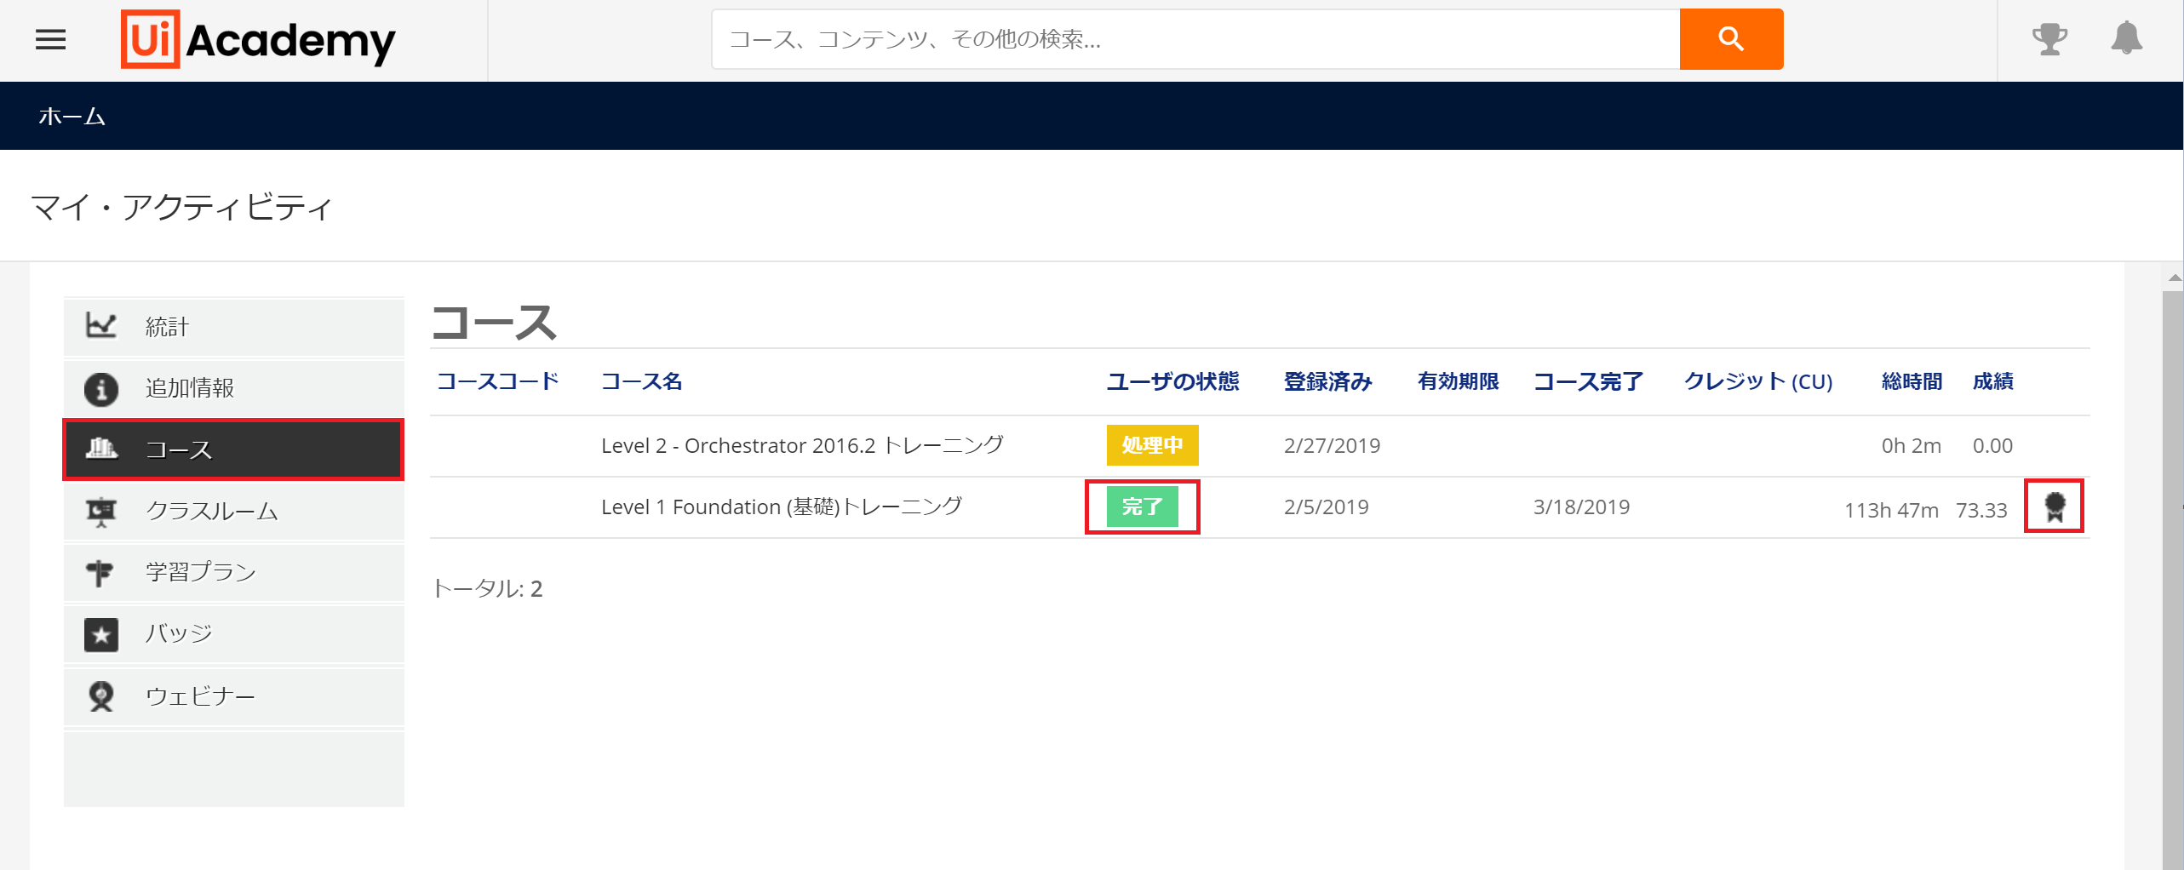Image resolution: width=2184 pixels, height=870 pixels.
Task: Click the presentation icon beside クラスルーム
Action: click(101, 512)
